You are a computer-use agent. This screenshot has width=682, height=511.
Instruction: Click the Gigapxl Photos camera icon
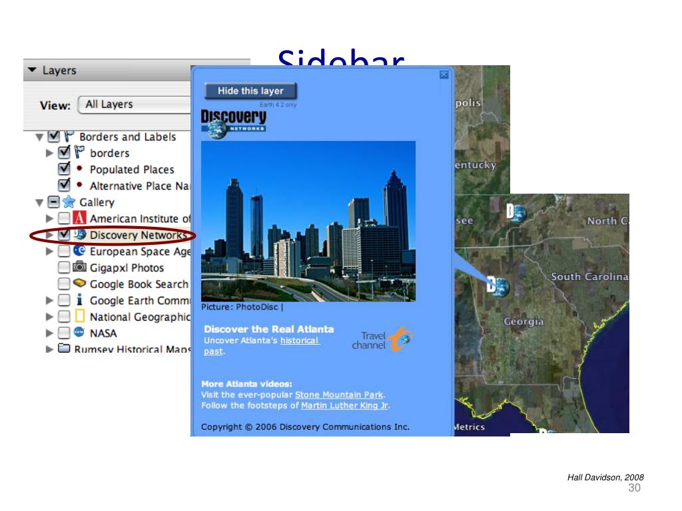(79, 266)
